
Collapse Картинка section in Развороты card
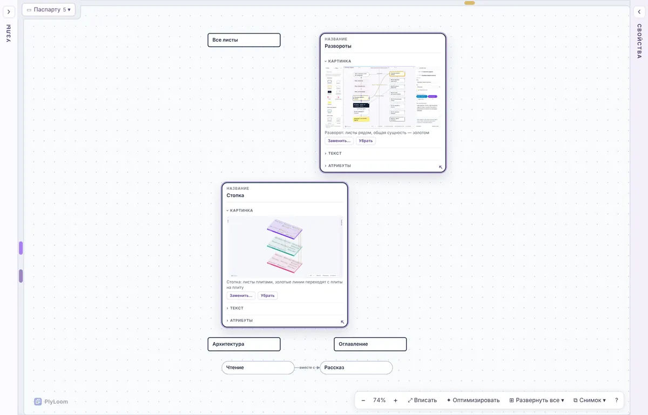click(x=338, y=61)
